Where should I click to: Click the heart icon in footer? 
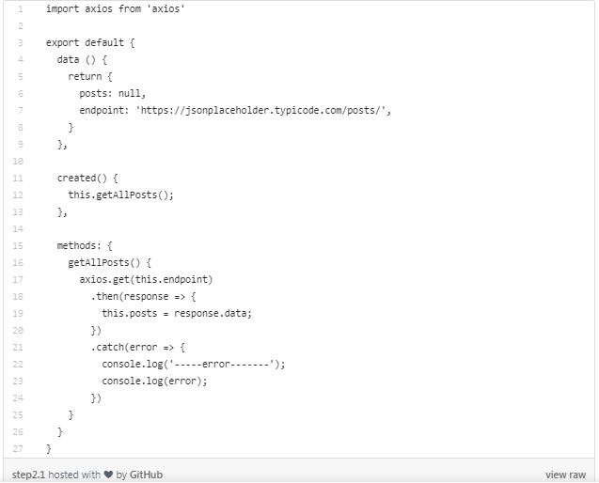[x=108, y=475]
